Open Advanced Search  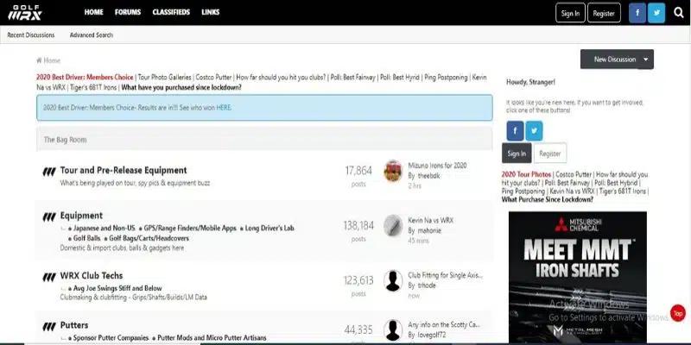(92, 34)
